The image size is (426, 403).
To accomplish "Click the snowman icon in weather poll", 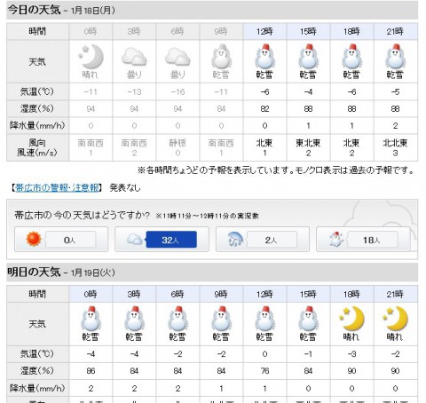I will [x=335, y=239].
